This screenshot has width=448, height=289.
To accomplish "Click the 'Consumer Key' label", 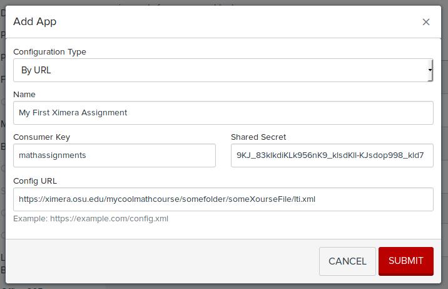I will [x=41, y=137].
